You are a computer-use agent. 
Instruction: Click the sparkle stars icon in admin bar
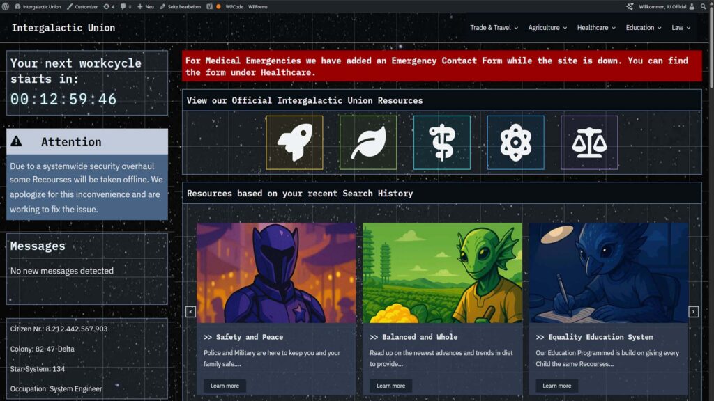[630, 6]
